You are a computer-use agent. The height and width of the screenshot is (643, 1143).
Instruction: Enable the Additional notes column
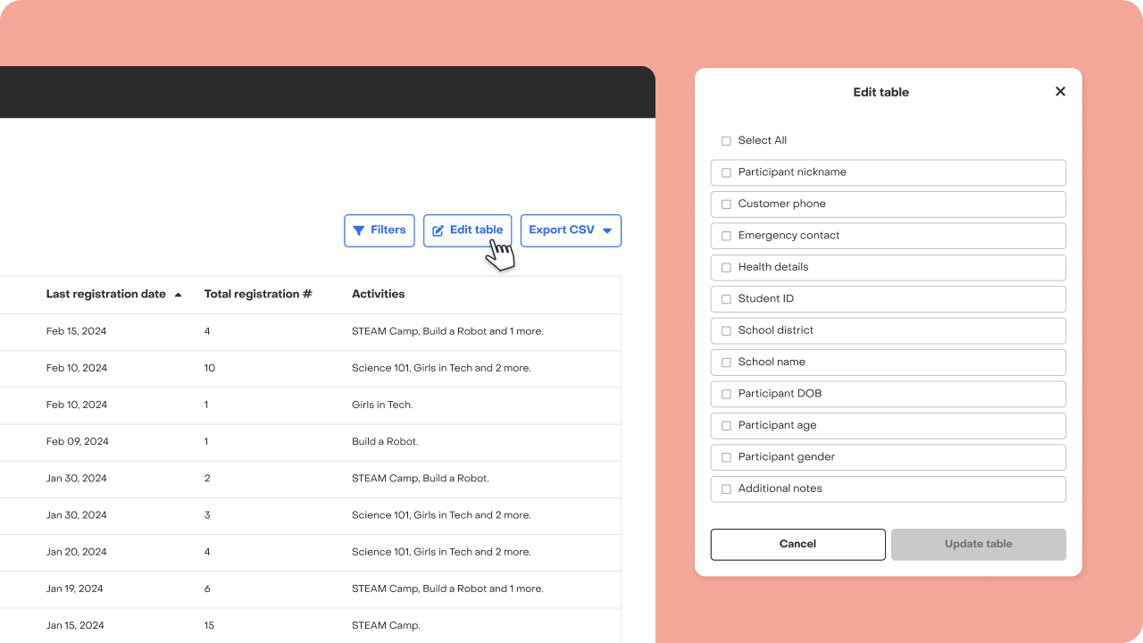726,489
